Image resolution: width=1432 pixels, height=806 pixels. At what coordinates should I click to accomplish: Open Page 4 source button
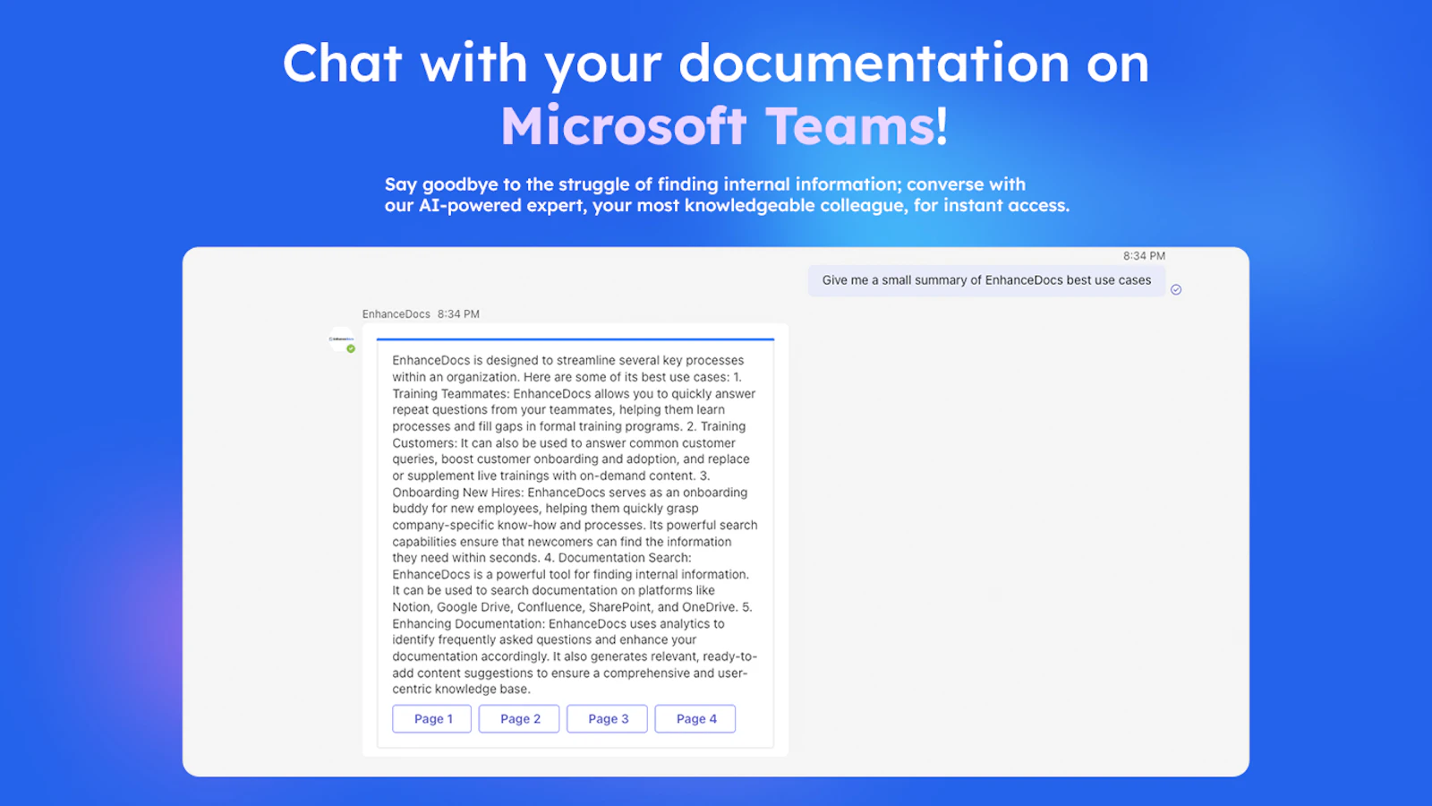(x=695, y=719)
